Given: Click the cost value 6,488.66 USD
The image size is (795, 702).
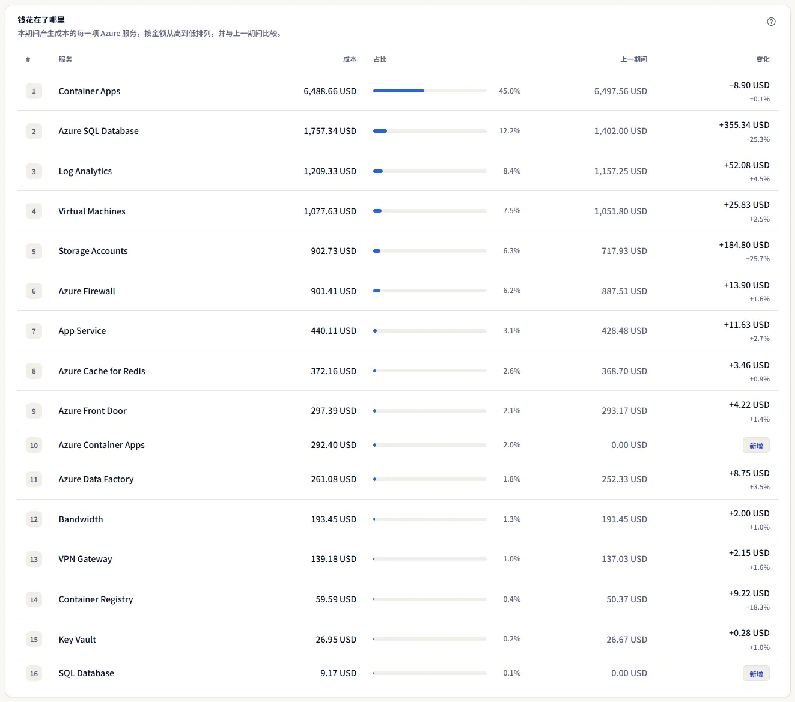Looking at the screenshot, I should click(330, 91).
